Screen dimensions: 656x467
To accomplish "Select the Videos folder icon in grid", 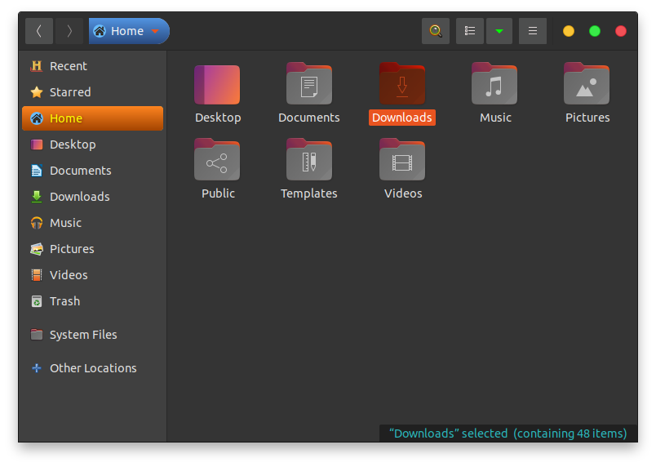I will [402, 159].
